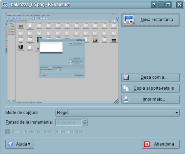
Task: Copy snapshot with Copia al porta-retalls
Action: 150,89
